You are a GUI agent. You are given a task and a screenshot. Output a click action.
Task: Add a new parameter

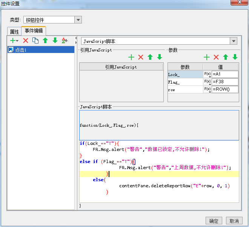[207, 57]
